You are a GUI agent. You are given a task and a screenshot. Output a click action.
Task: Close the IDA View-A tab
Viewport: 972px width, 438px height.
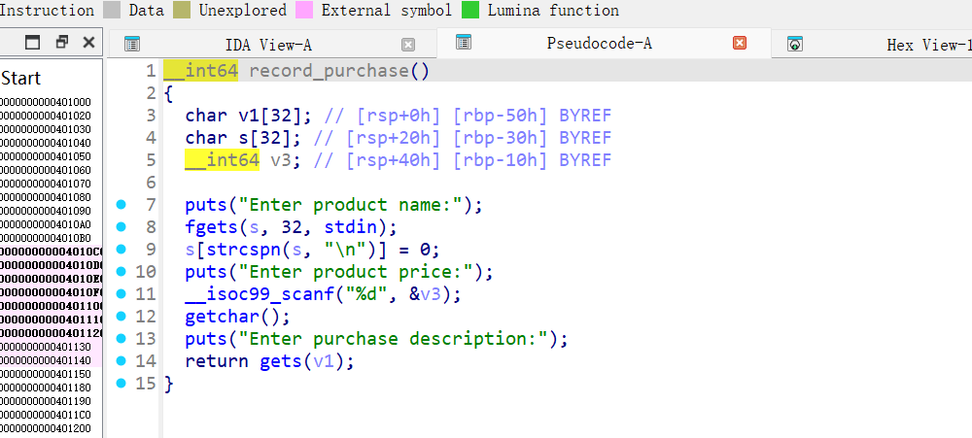tap(408, 45)
